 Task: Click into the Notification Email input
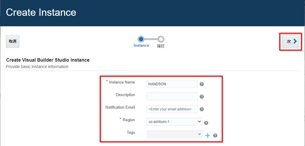click(172, 109)
